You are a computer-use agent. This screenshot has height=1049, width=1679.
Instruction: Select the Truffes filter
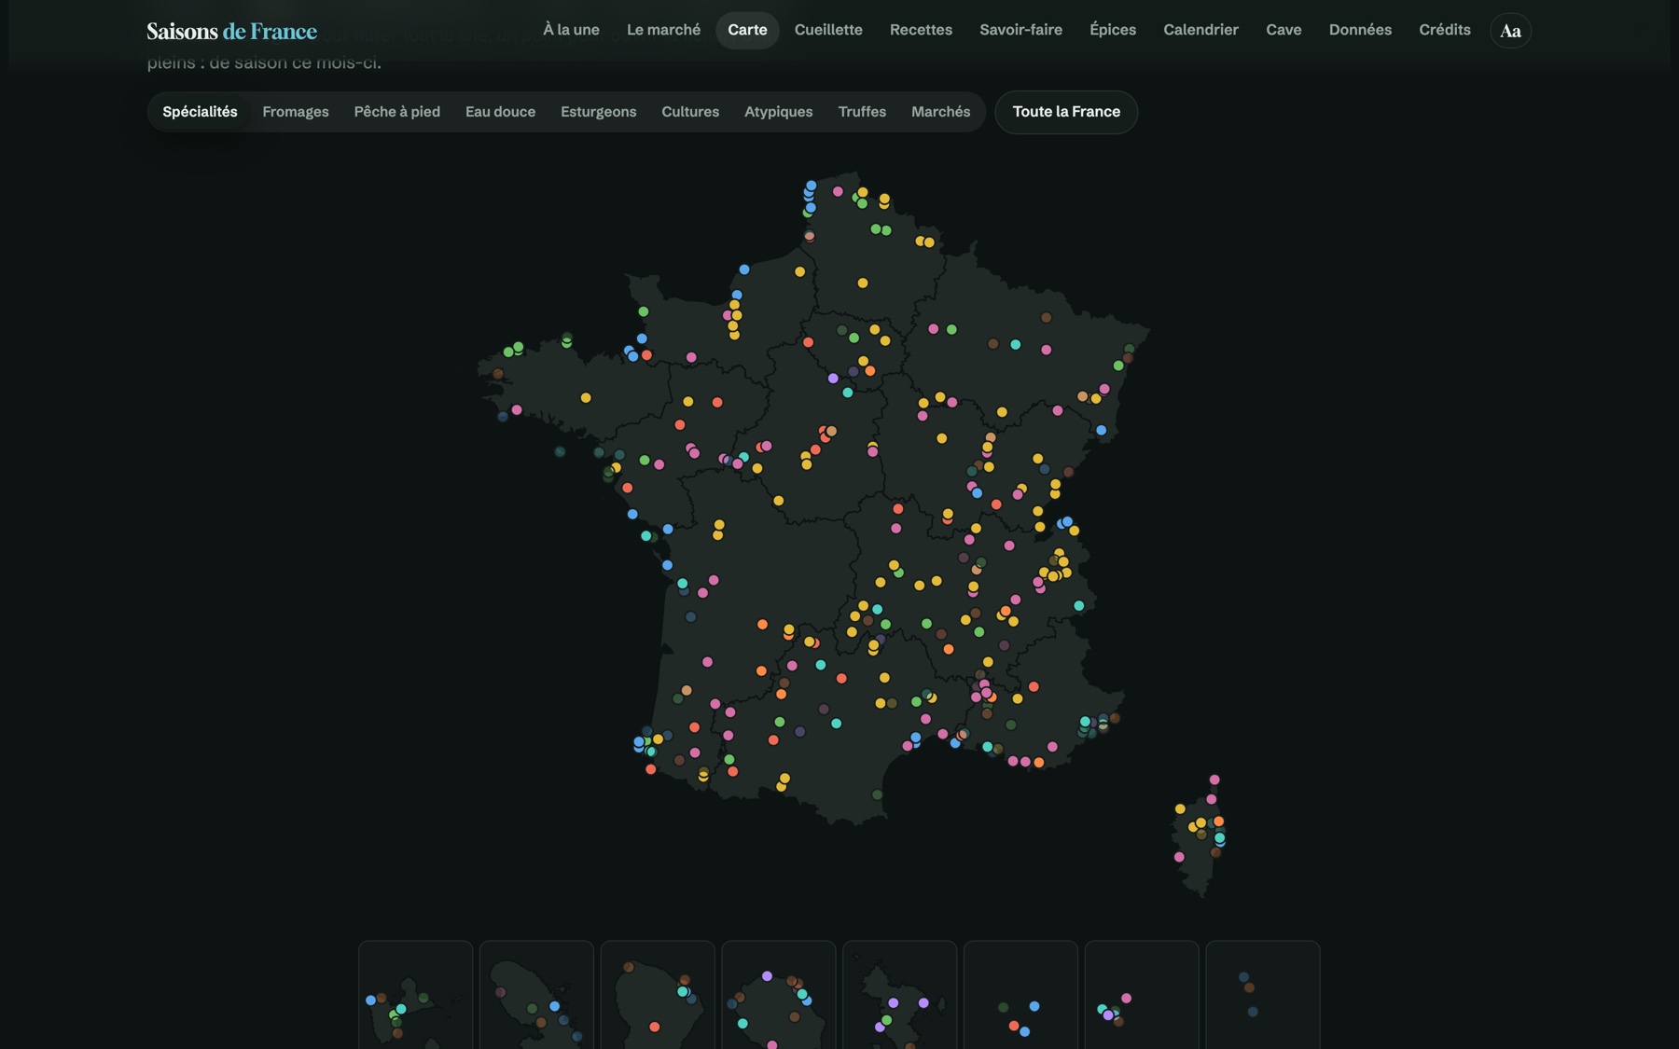pyautogui.click(x=862, y=112)
